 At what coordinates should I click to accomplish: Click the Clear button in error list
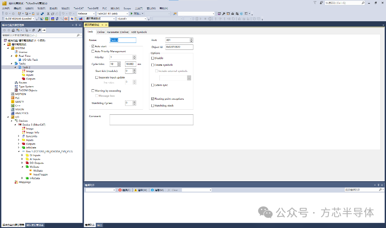pos(173,190)
